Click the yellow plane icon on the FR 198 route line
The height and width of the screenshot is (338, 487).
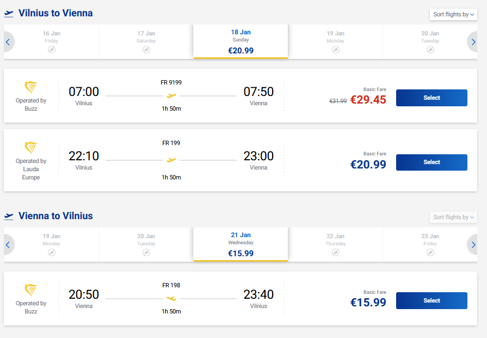tap(171, 298)
